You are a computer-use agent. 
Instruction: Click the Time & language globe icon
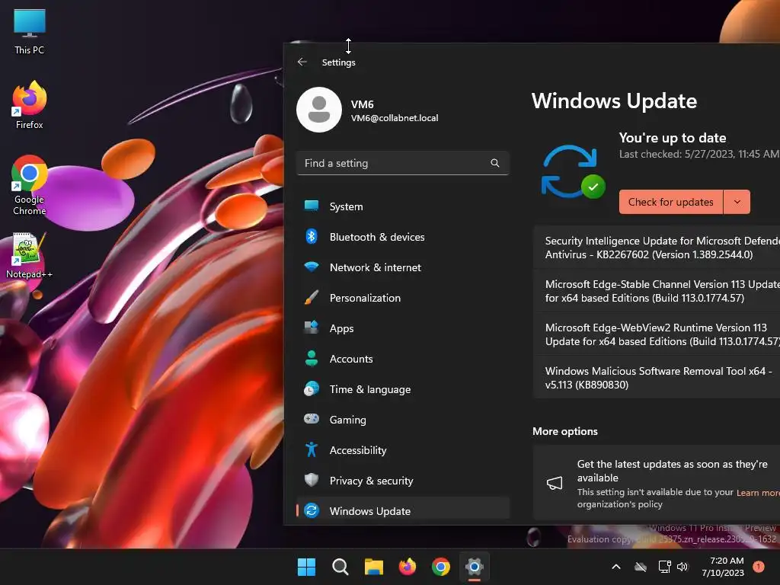312,389
